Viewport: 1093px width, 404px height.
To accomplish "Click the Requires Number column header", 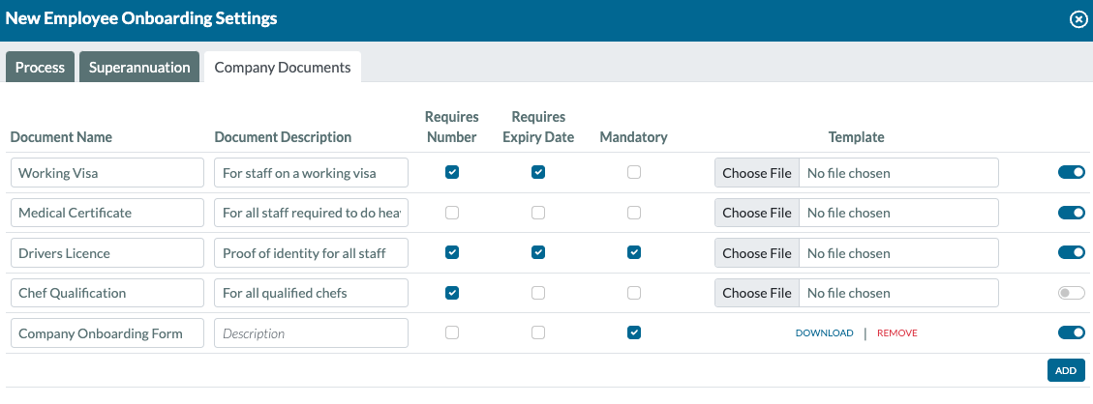I will tap(452, 127).
